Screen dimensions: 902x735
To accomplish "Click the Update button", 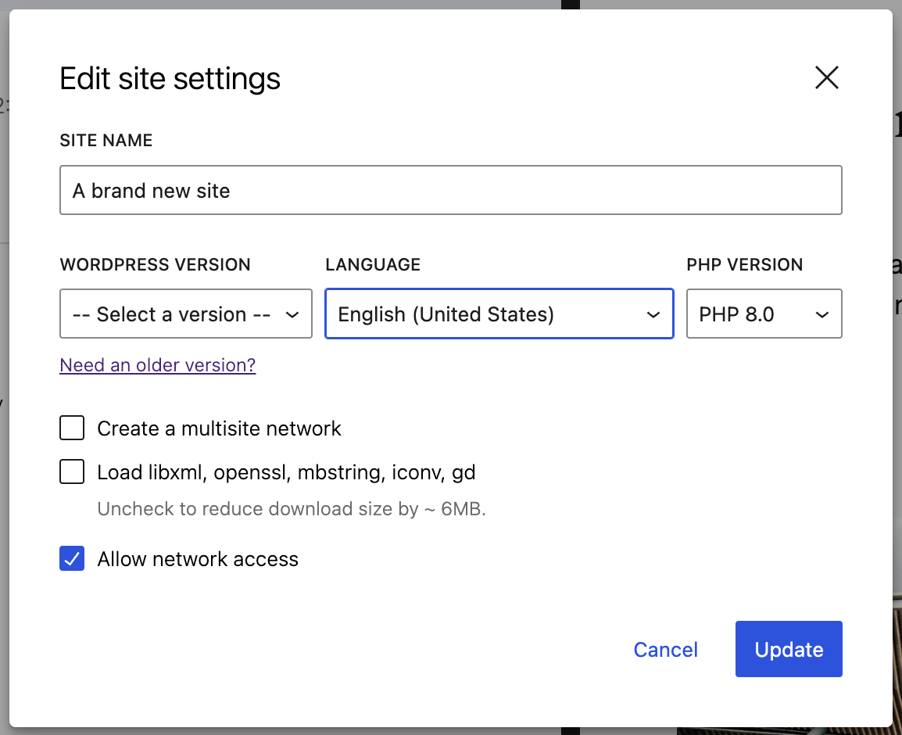I will [789, 649].
